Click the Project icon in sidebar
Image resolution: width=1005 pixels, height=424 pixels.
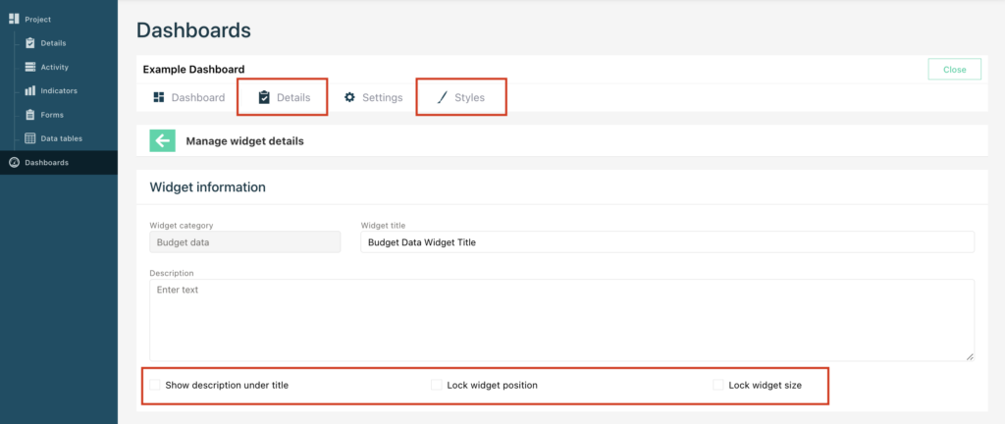pyautogui.click(x=14, y=19)
